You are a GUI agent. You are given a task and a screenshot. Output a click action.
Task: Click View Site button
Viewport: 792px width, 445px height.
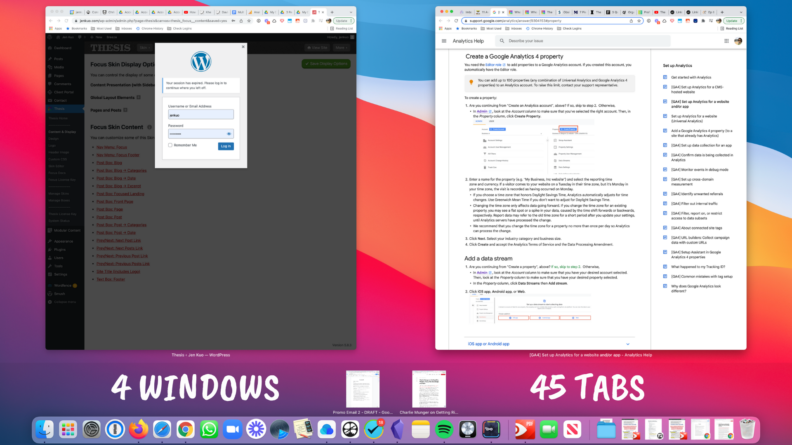tap(317, 48)
